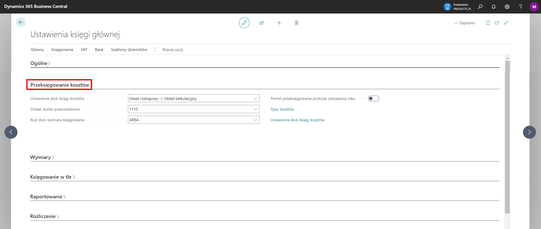
Task: Open Ustawienia dod. księg. kosztów dropdown
Action: click(x=255, y=98)
